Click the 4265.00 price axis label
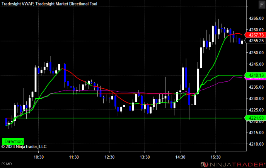 (256, 18)
